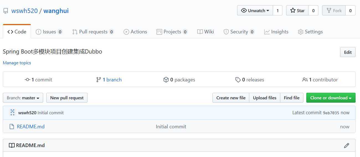360x157 pixels.
Task: Open the fork count 0
Action: click(x=350, y=10)
